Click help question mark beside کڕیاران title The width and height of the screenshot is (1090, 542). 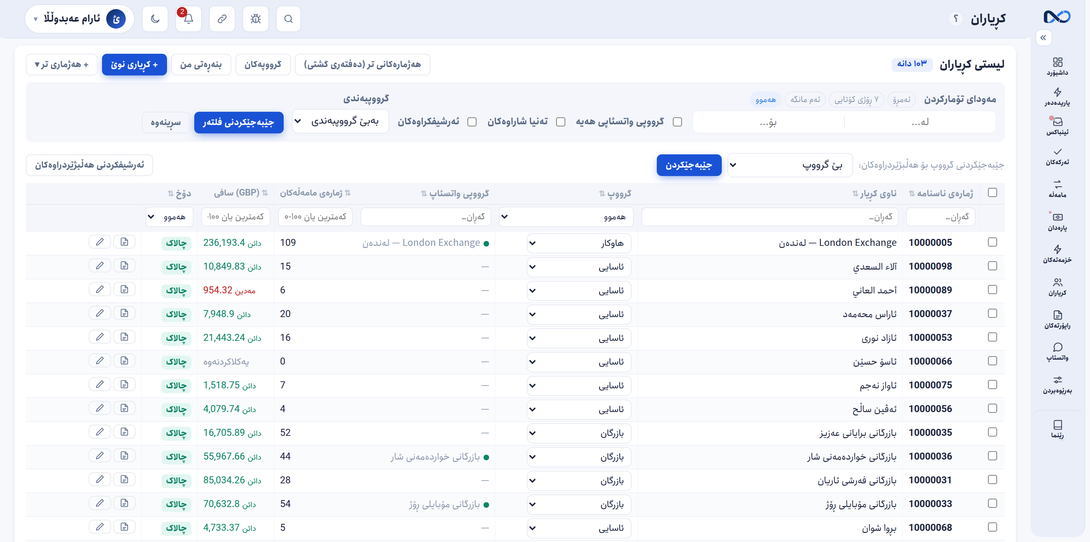click(955, 19)
